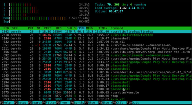Select the plasmashell thread PID 1294

coord(96,82)
